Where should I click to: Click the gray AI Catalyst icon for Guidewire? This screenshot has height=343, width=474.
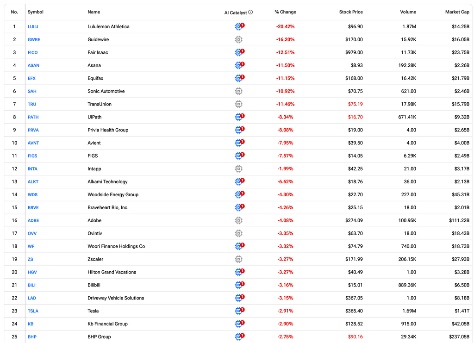238,40
